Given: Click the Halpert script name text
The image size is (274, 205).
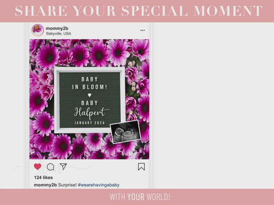Looking at the screenshot, I should [x=92, y=113].
